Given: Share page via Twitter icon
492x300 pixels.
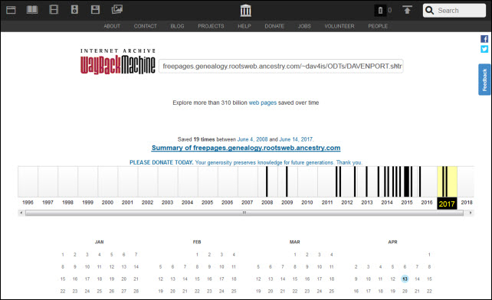Looking at the screenshot, I should click(484, 49).
